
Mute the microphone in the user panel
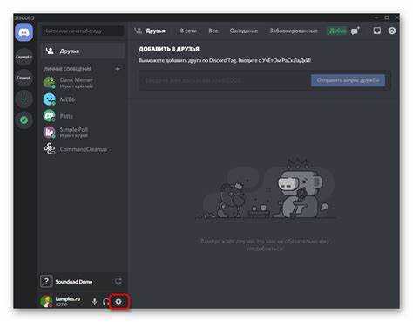coord(94,302)
